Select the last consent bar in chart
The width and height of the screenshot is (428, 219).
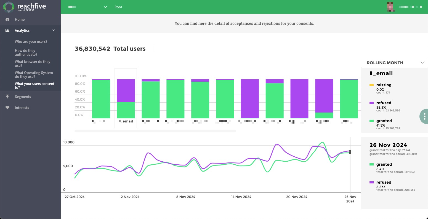coord(349,98)
